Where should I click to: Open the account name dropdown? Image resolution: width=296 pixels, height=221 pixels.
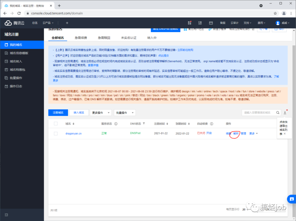tap(285, 23)
